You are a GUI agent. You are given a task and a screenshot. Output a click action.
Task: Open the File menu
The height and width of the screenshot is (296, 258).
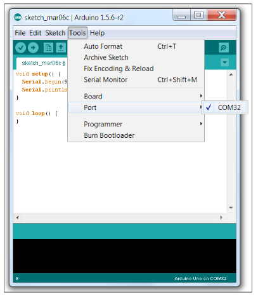pyautogui.click(x=20, y=33)
